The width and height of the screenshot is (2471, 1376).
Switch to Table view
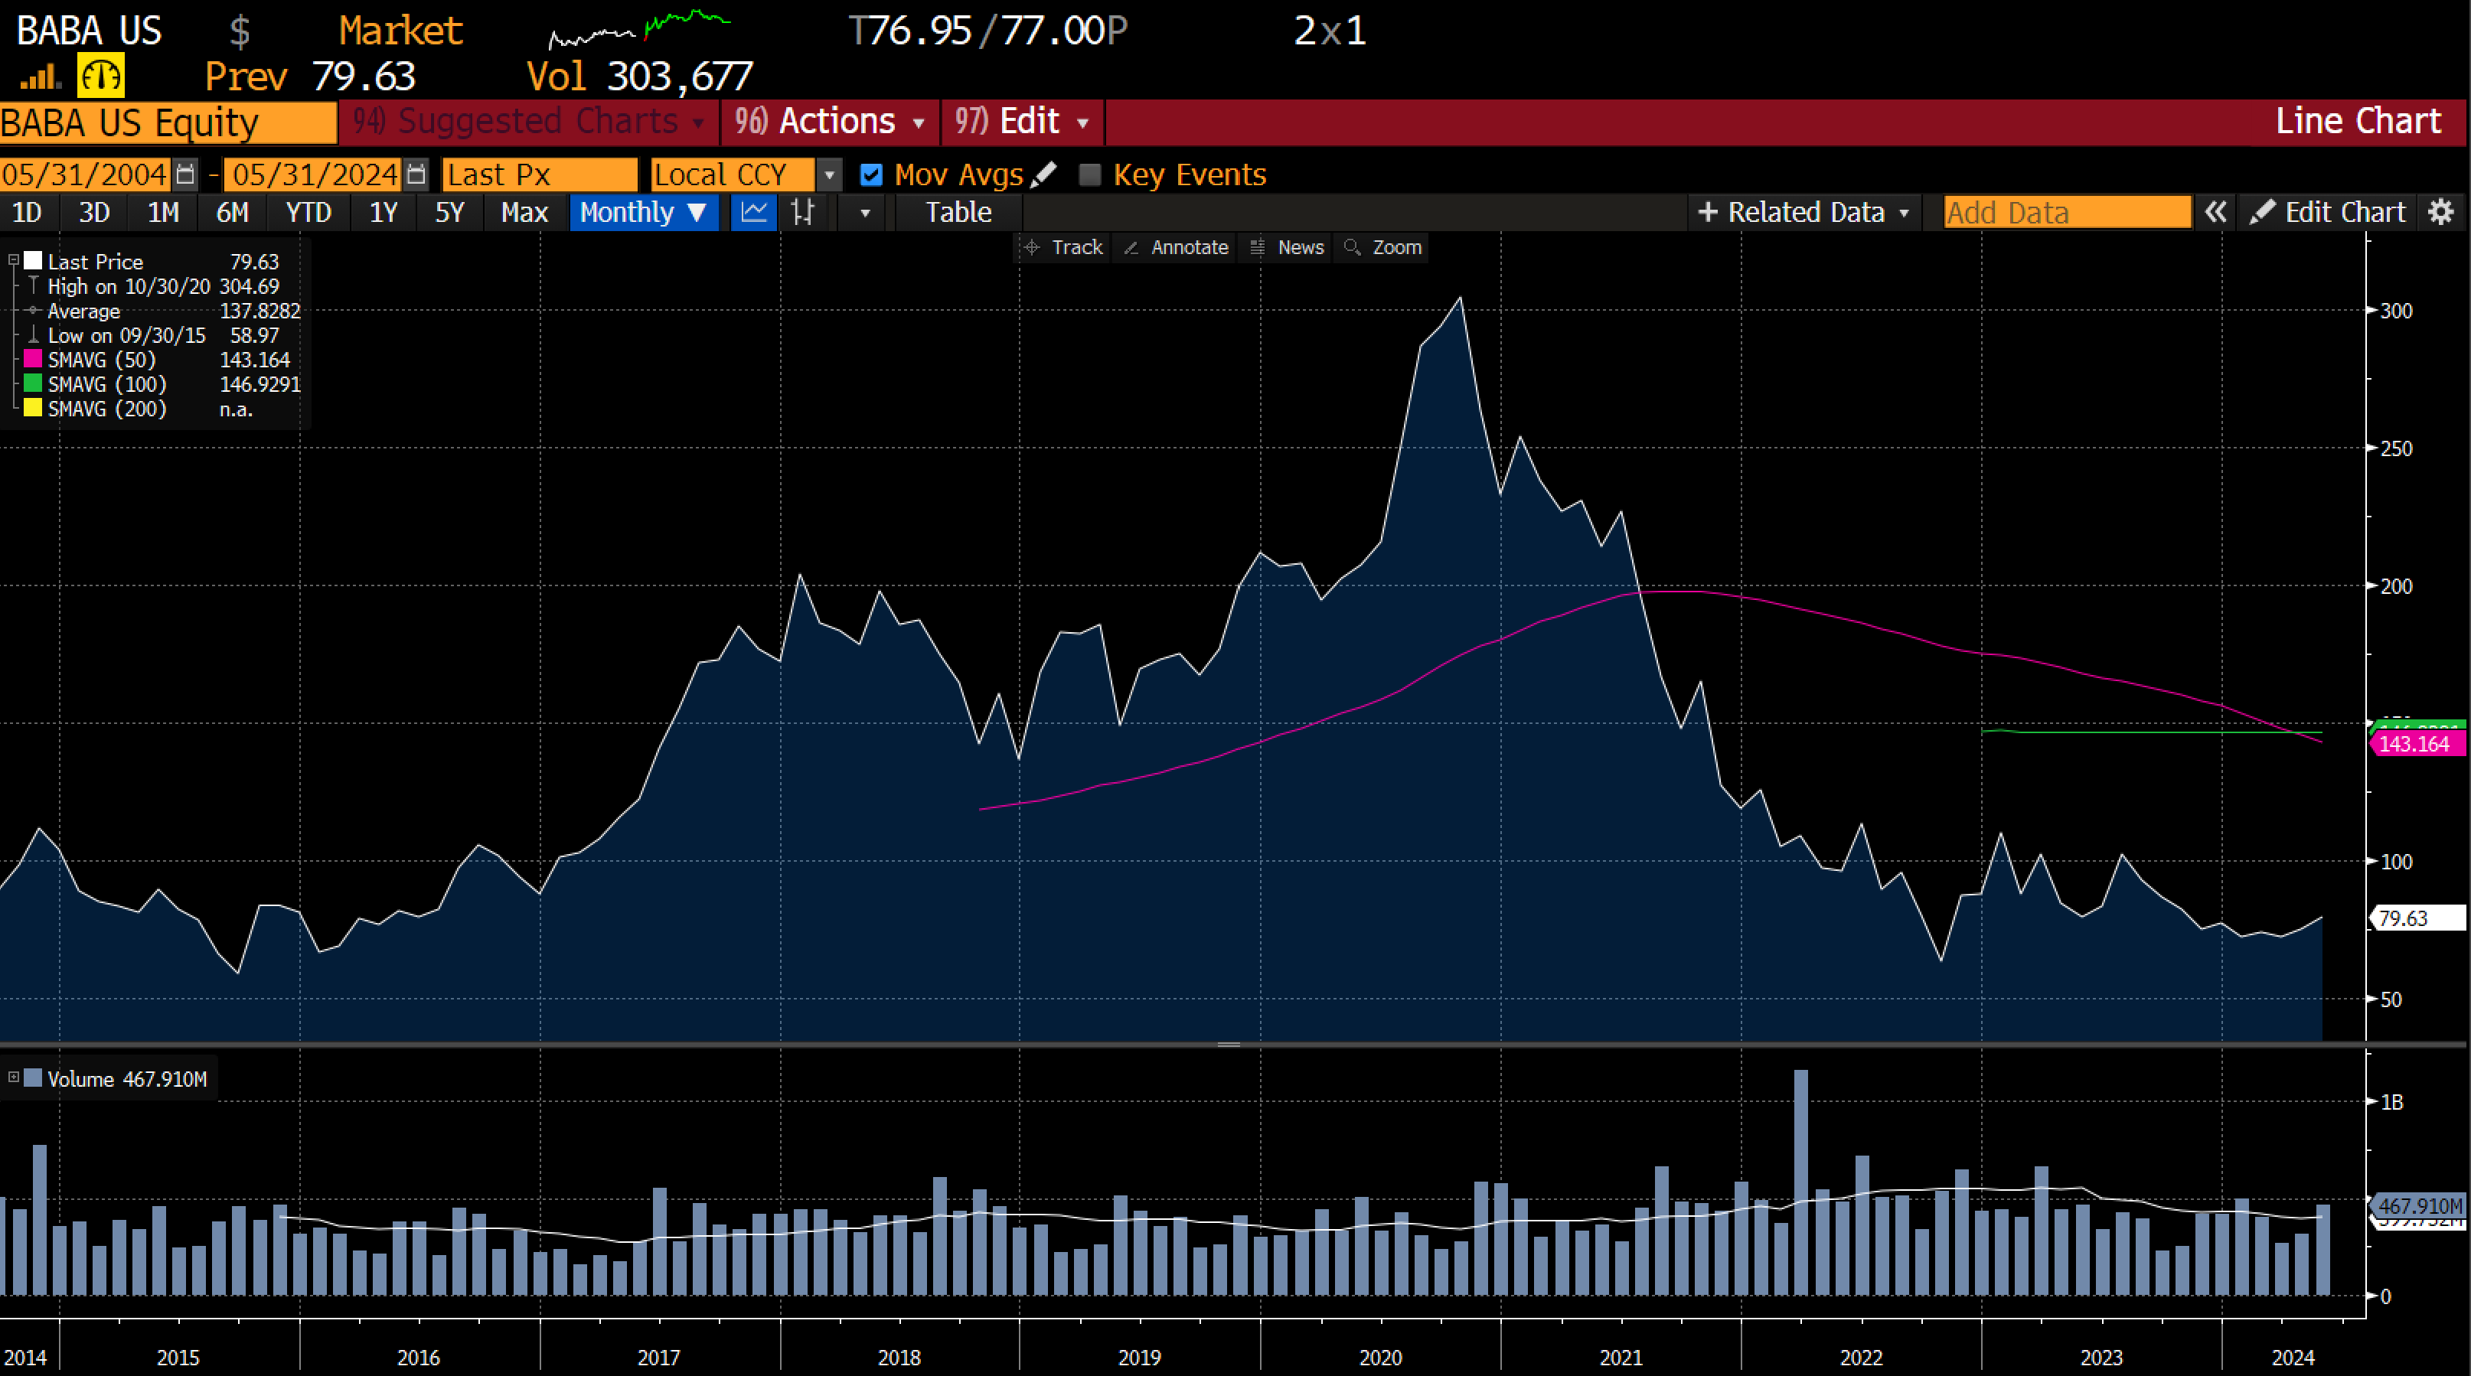pyautogui.click(x=958, y=212)
